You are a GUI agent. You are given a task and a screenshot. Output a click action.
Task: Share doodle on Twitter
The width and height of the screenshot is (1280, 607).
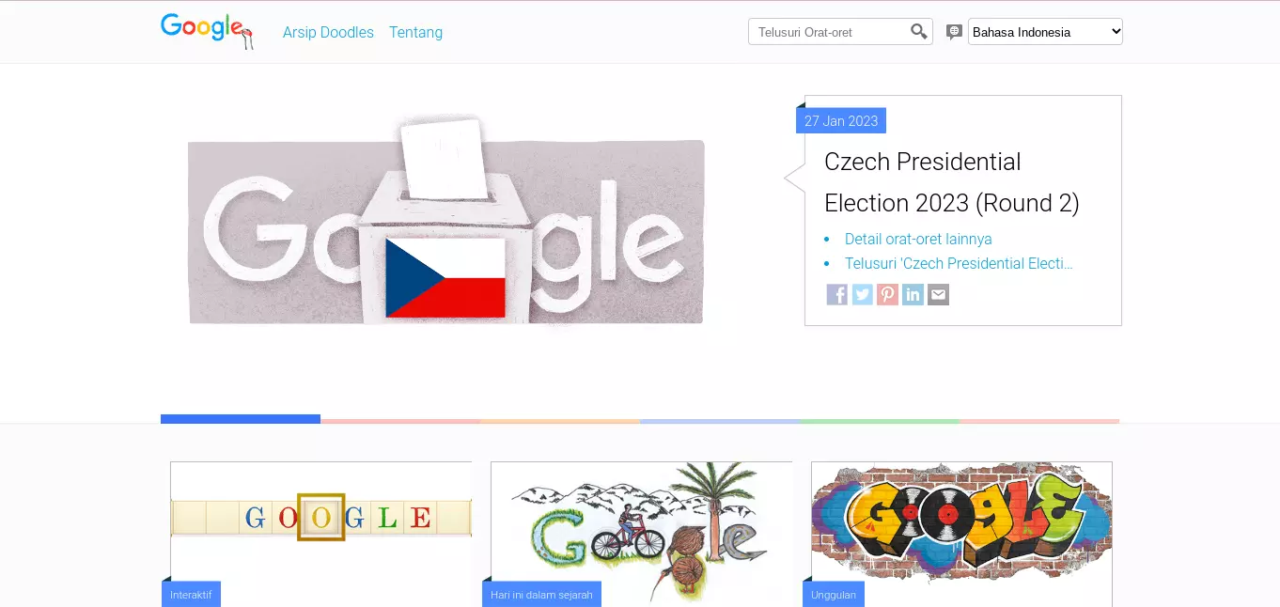(x=862, y=295)
